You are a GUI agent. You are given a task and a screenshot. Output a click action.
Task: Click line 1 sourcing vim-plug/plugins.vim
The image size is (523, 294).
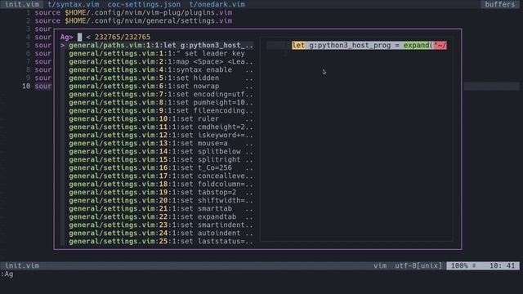point(133,13)
